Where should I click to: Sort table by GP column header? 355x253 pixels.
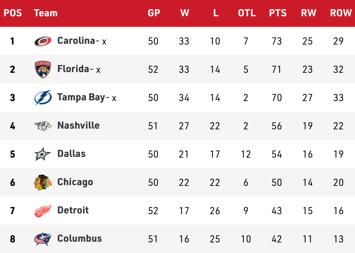154,13
